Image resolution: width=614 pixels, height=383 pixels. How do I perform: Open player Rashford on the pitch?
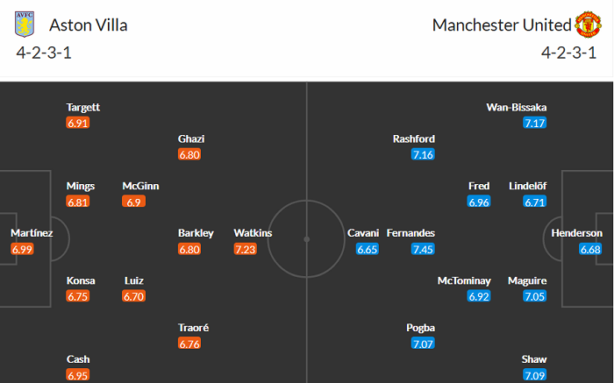[x=414, y=138]
